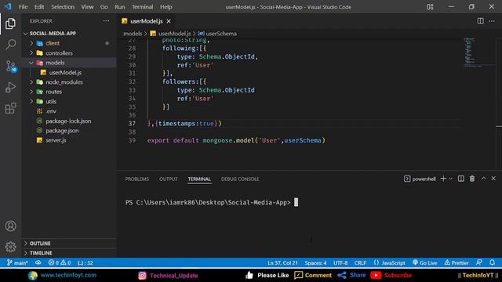Switch to the Problems panel tab

[136, 179]
